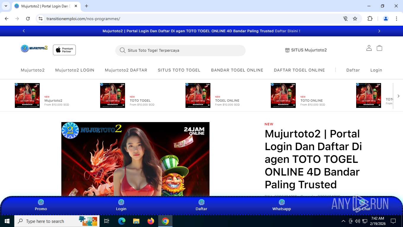Image resolution: width=403 pixels, height=227 pixels.
Task: Open File Explorer from the taskbar
Action: (x=136, y=221)
